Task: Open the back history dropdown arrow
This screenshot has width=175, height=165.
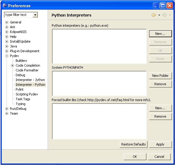Action: point(159,15)
